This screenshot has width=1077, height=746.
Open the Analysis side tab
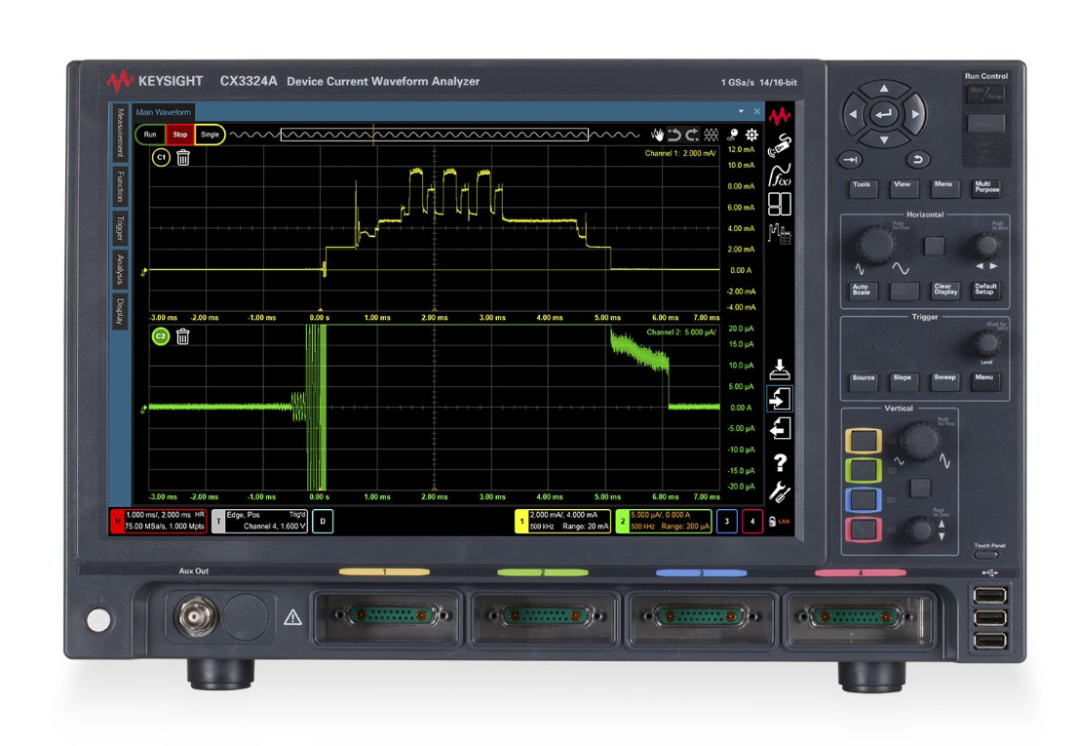click(120, 270)
